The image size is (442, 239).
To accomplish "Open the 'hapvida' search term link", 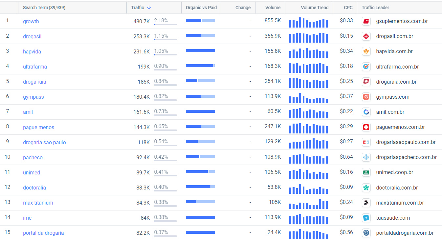I will tap(32, 51).
